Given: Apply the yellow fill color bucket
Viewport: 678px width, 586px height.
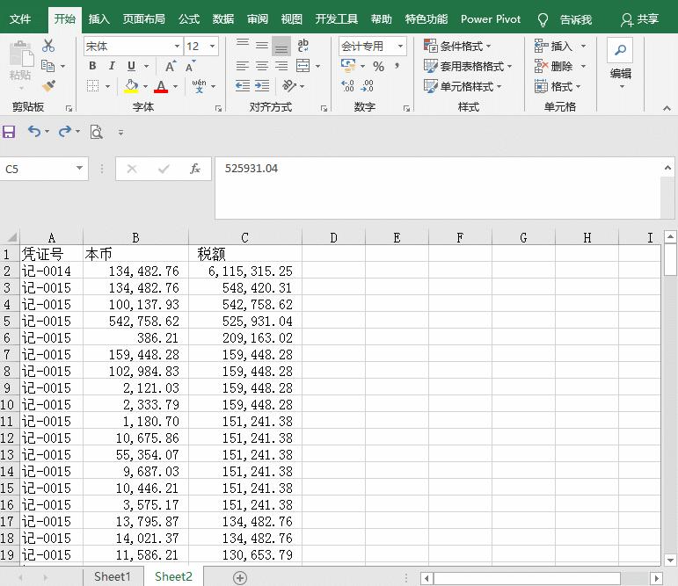Looking at the screenshot, I should (131, 86).
